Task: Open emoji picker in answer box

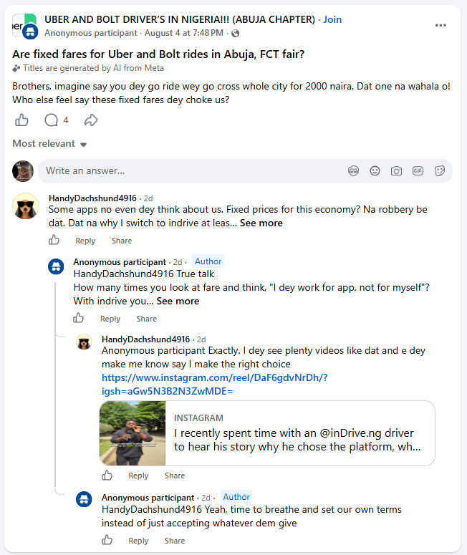Action: point(375,171)
